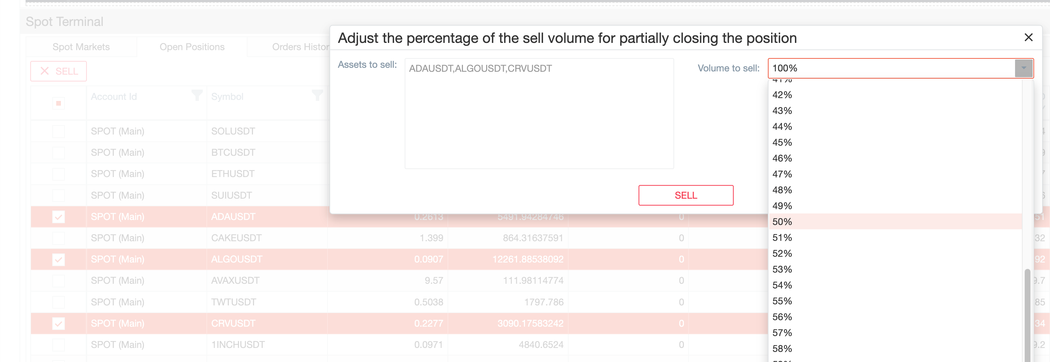
Task: Check the SOLUSDT row checkbox
Action: [x=58, y=131]
